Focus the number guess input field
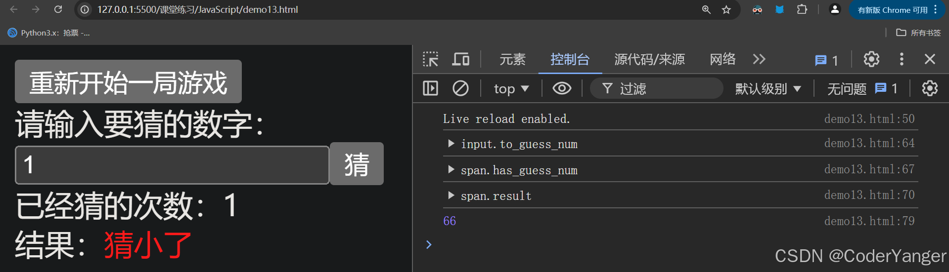 (x=172, y=165)
